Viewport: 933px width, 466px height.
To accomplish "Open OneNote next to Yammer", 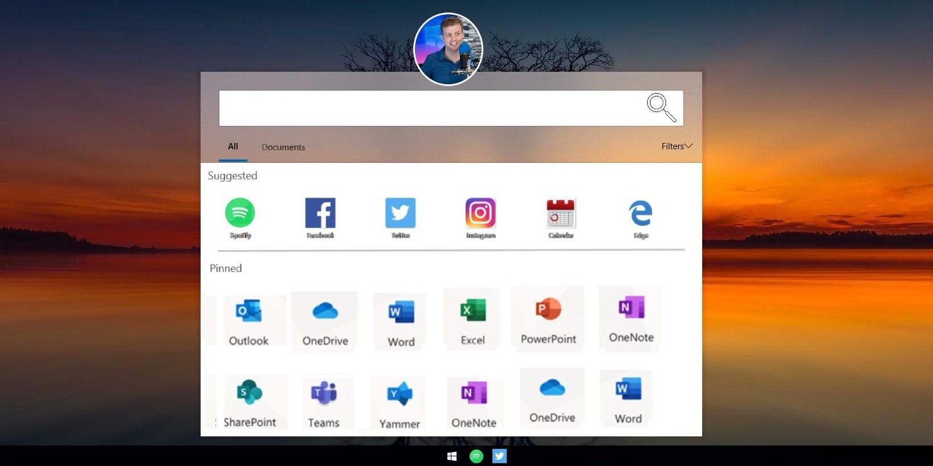I will 474,403.
